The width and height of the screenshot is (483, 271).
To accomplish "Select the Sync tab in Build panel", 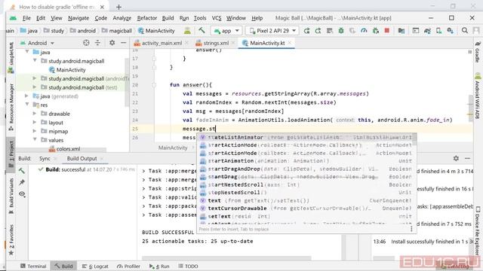I will [45, 159].
